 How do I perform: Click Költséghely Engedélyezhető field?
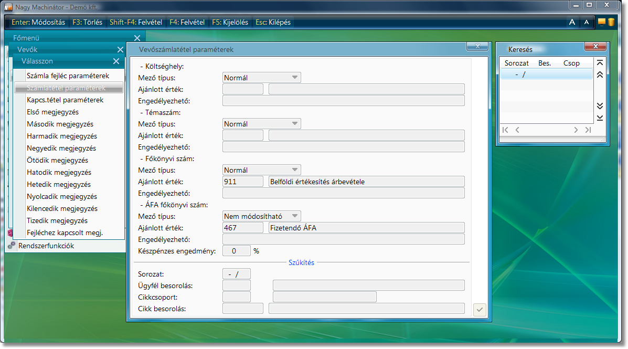click(344, 101)
